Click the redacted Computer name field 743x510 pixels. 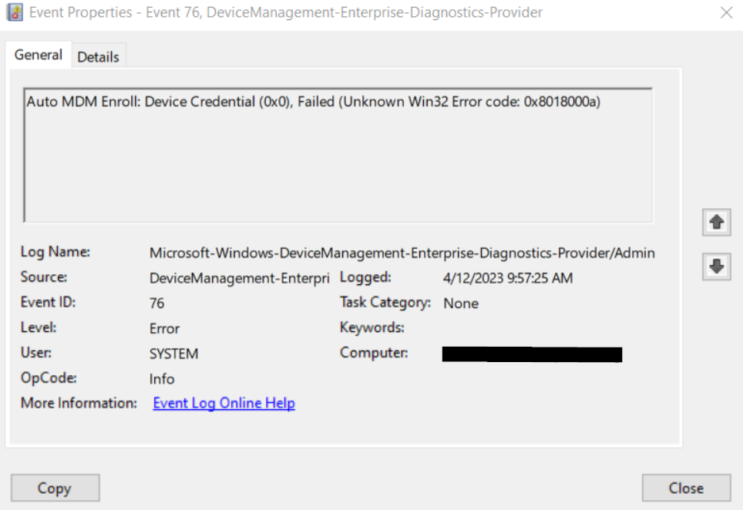pos(532,354)
